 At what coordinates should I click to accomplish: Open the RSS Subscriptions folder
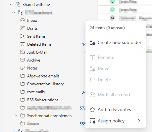click(43, 100)
